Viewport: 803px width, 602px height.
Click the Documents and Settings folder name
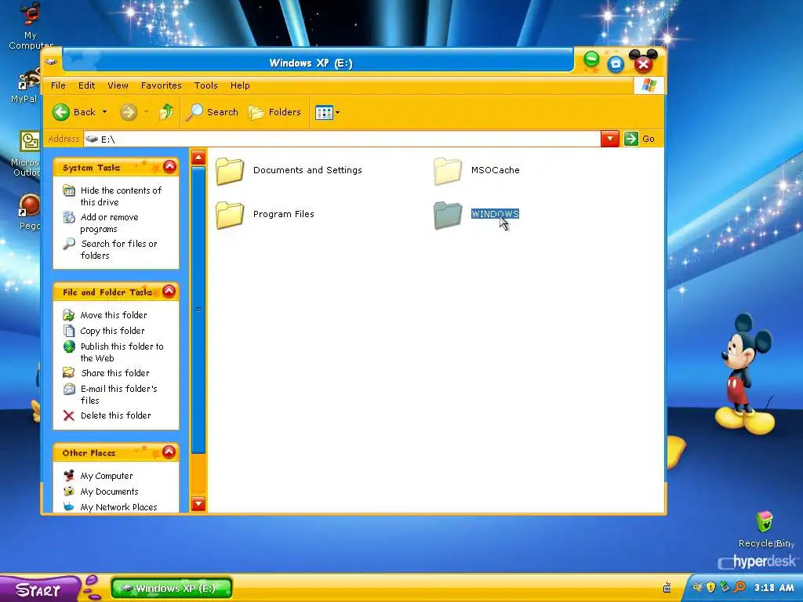pos(307,170)
